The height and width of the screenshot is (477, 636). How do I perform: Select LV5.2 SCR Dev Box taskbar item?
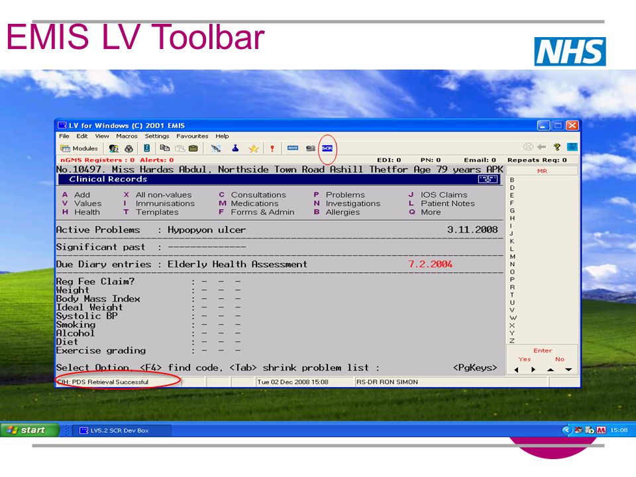[x=122, y=431]
